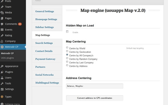Click the Types orange icon
This screenshot has height=105, width=168.
click(x=2, y=97)
